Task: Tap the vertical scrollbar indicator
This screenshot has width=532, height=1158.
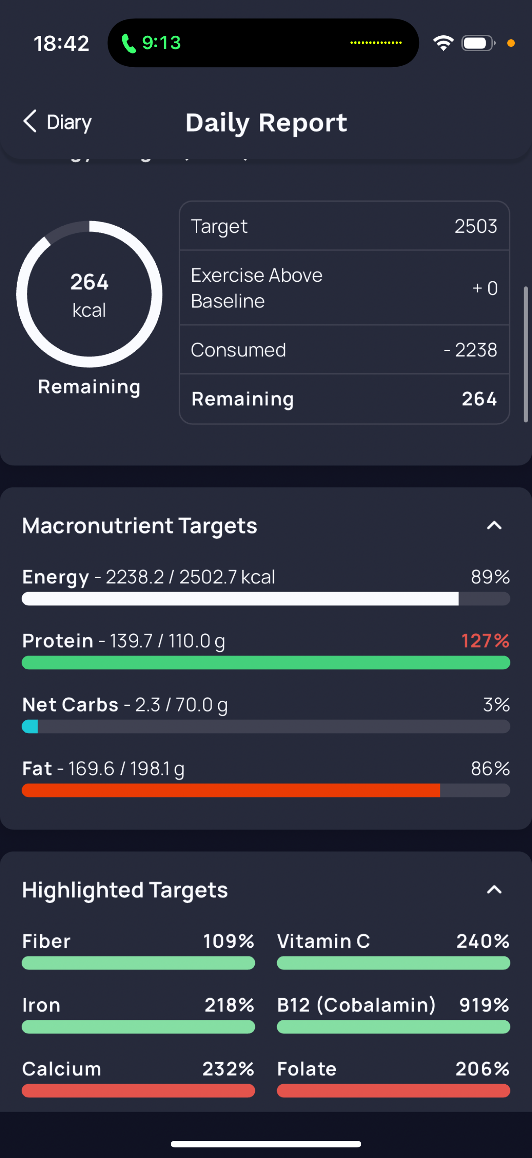Action: click(x=525, y=354)
